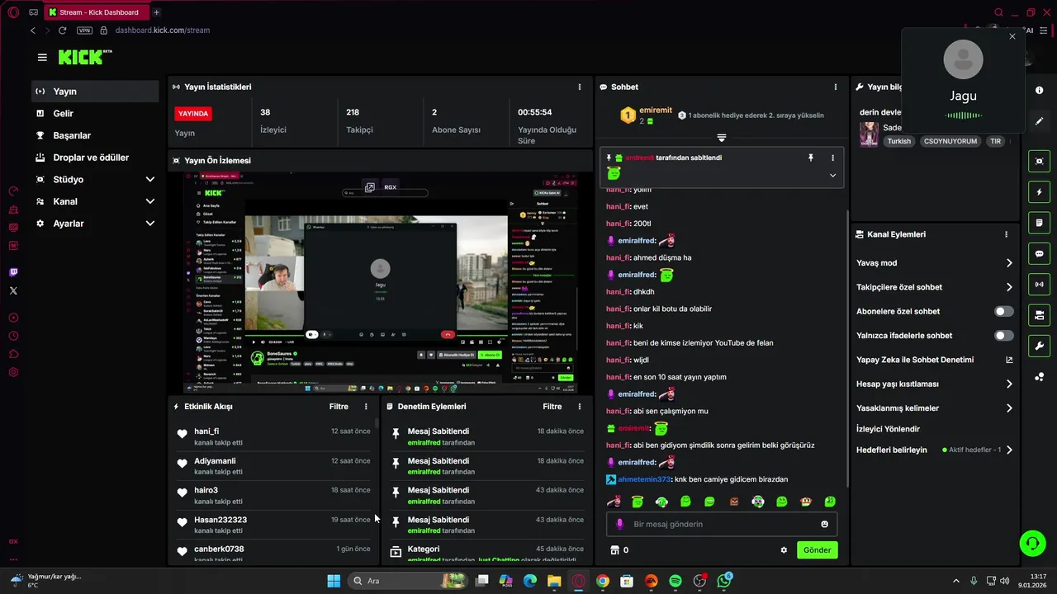Open the Filtre in Denetim Eylemleri
This screenshot has width=1057, height=594.
pyautogui.click(x=552, y=407)
